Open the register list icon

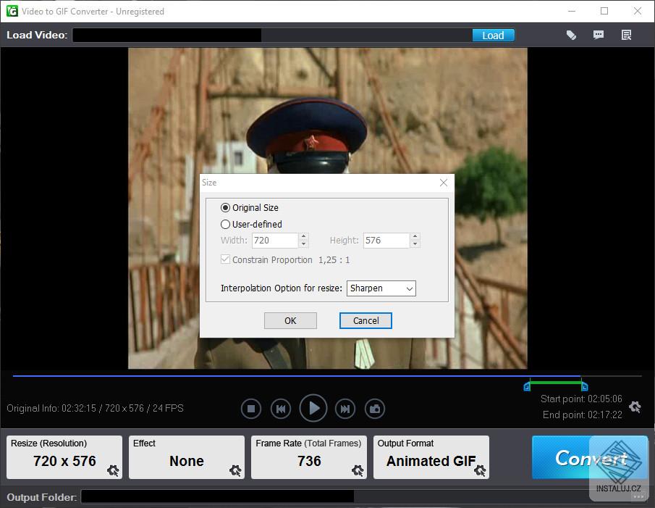(626, 35)
